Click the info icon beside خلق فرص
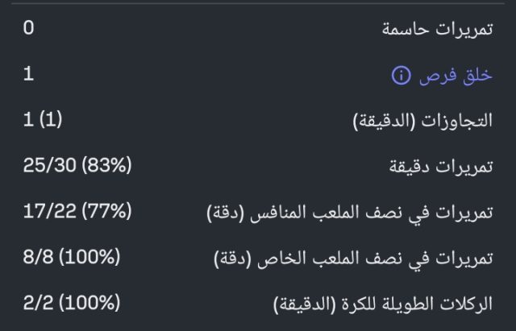 coord(401,76)
